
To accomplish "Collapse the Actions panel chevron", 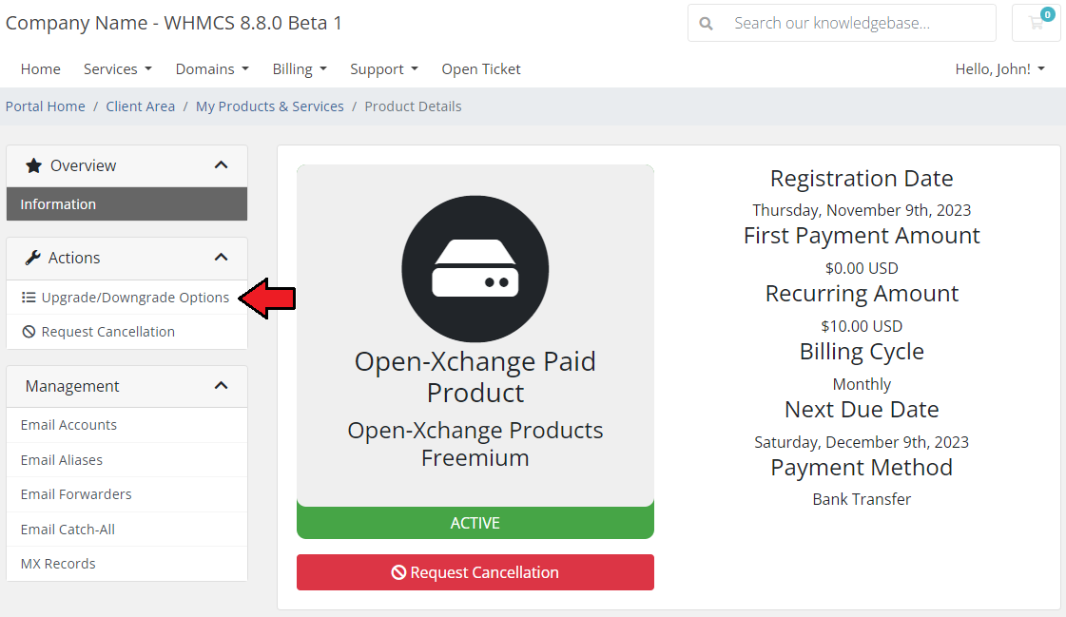I will 221,257.
